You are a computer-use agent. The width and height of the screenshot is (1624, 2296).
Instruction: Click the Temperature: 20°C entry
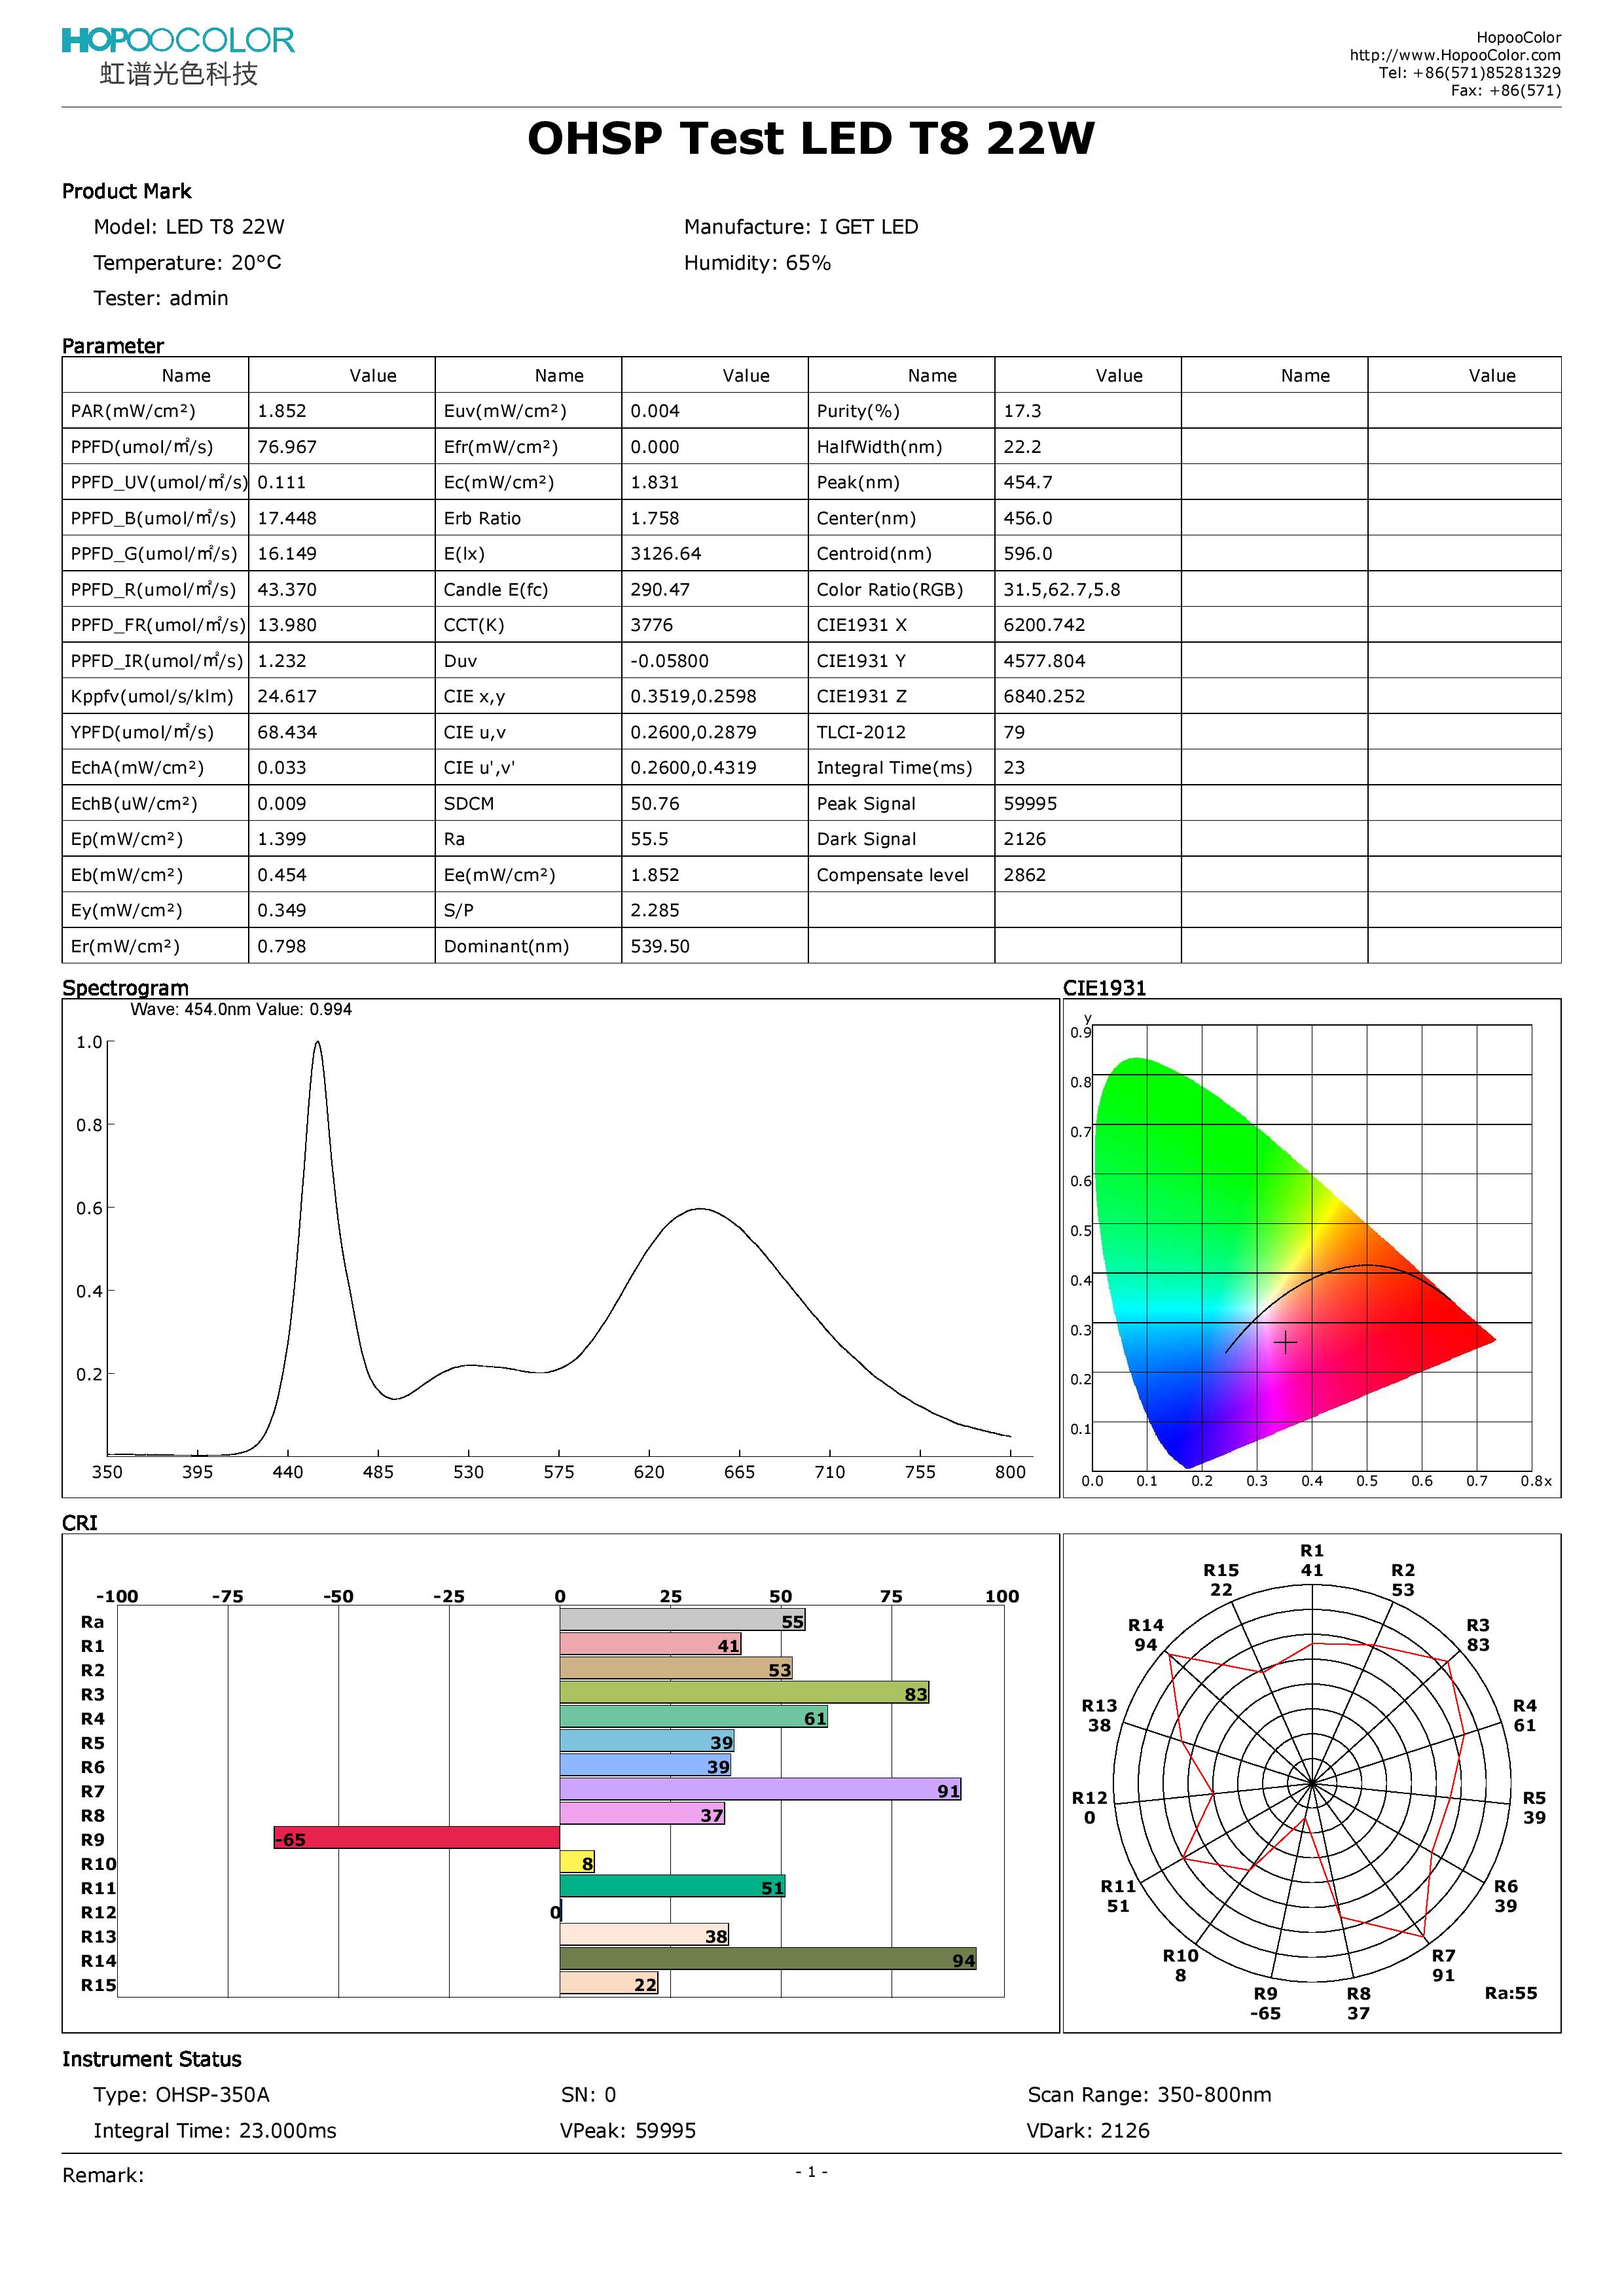(x=187, y=263)
